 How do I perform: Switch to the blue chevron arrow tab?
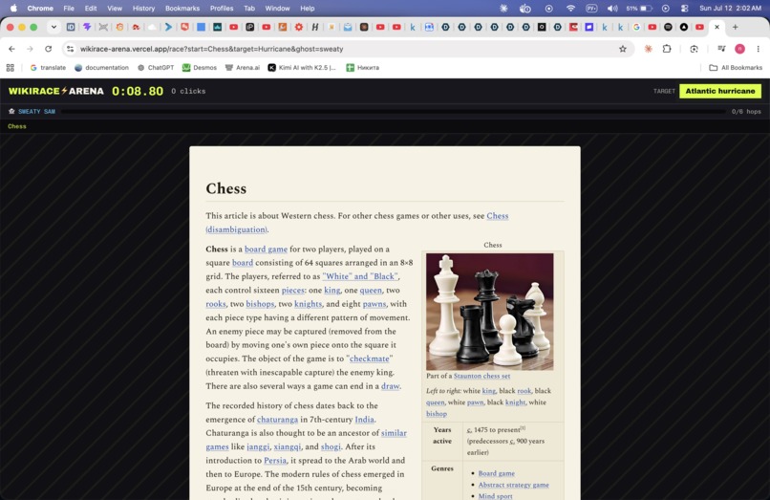click(168, 27)
